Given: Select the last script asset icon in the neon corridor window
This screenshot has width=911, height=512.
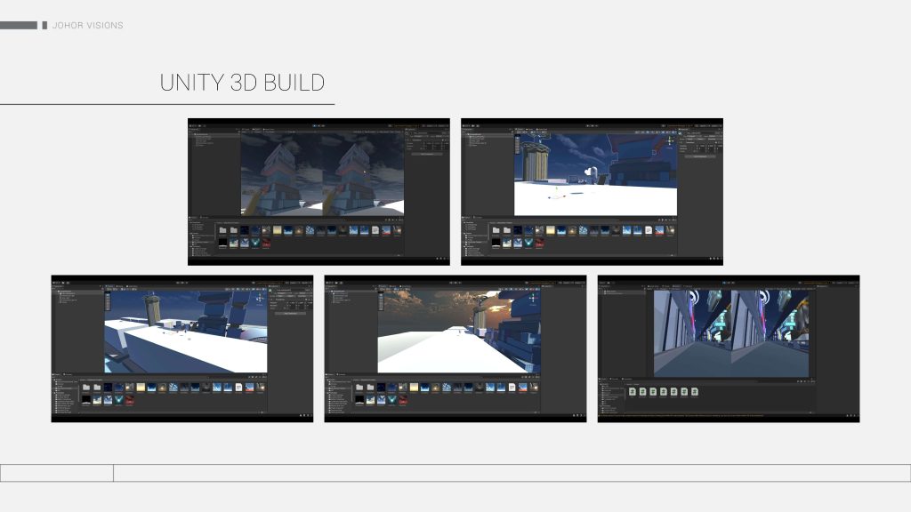Looking at the screenshot, I should coord(696,391).
